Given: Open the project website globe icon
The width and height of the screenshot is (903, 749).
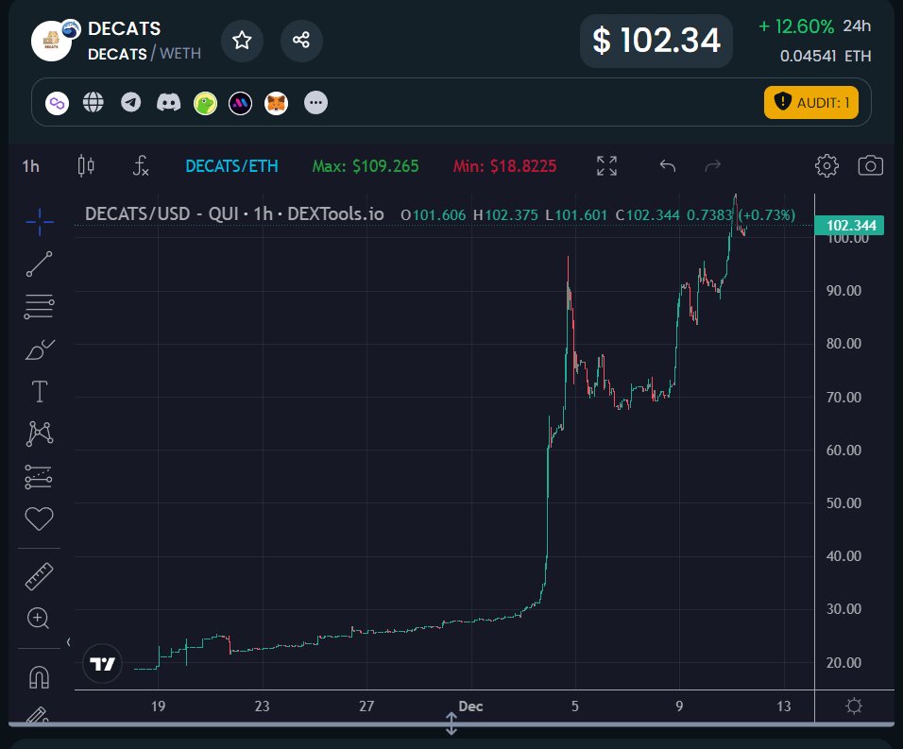Looking at the screenshot, I should (94, 102).
